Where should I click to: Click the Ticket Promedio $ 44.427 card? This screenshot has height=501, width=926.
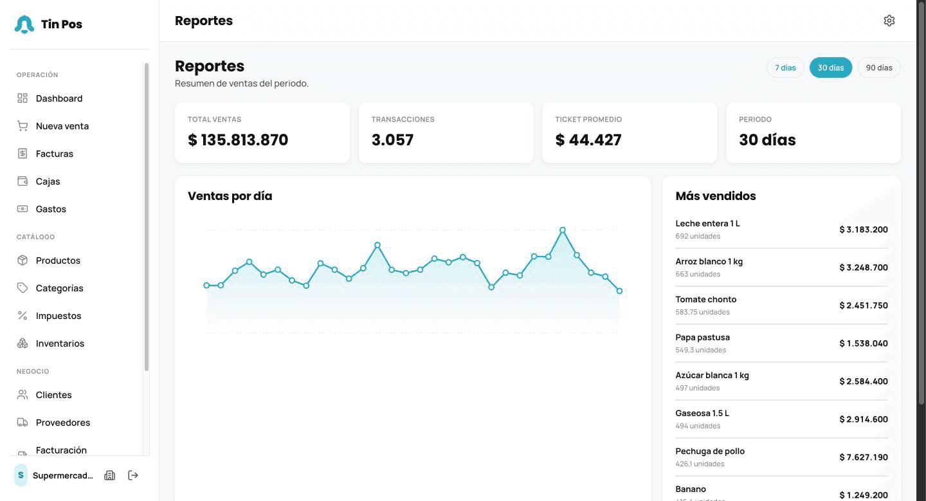[x=630, y=133]
